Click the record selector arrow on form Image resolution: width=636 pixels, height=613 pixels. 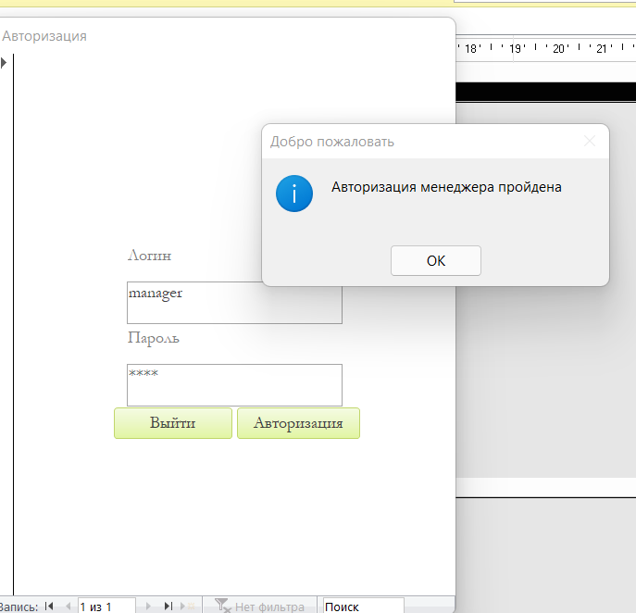click(4, 63)
